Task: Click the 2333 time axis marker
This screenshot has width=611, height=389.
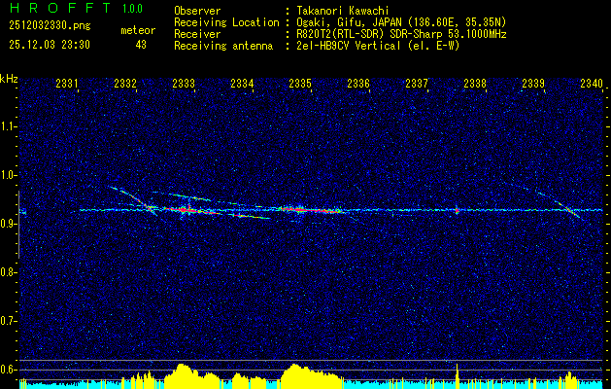Action: tap(184, 83)
